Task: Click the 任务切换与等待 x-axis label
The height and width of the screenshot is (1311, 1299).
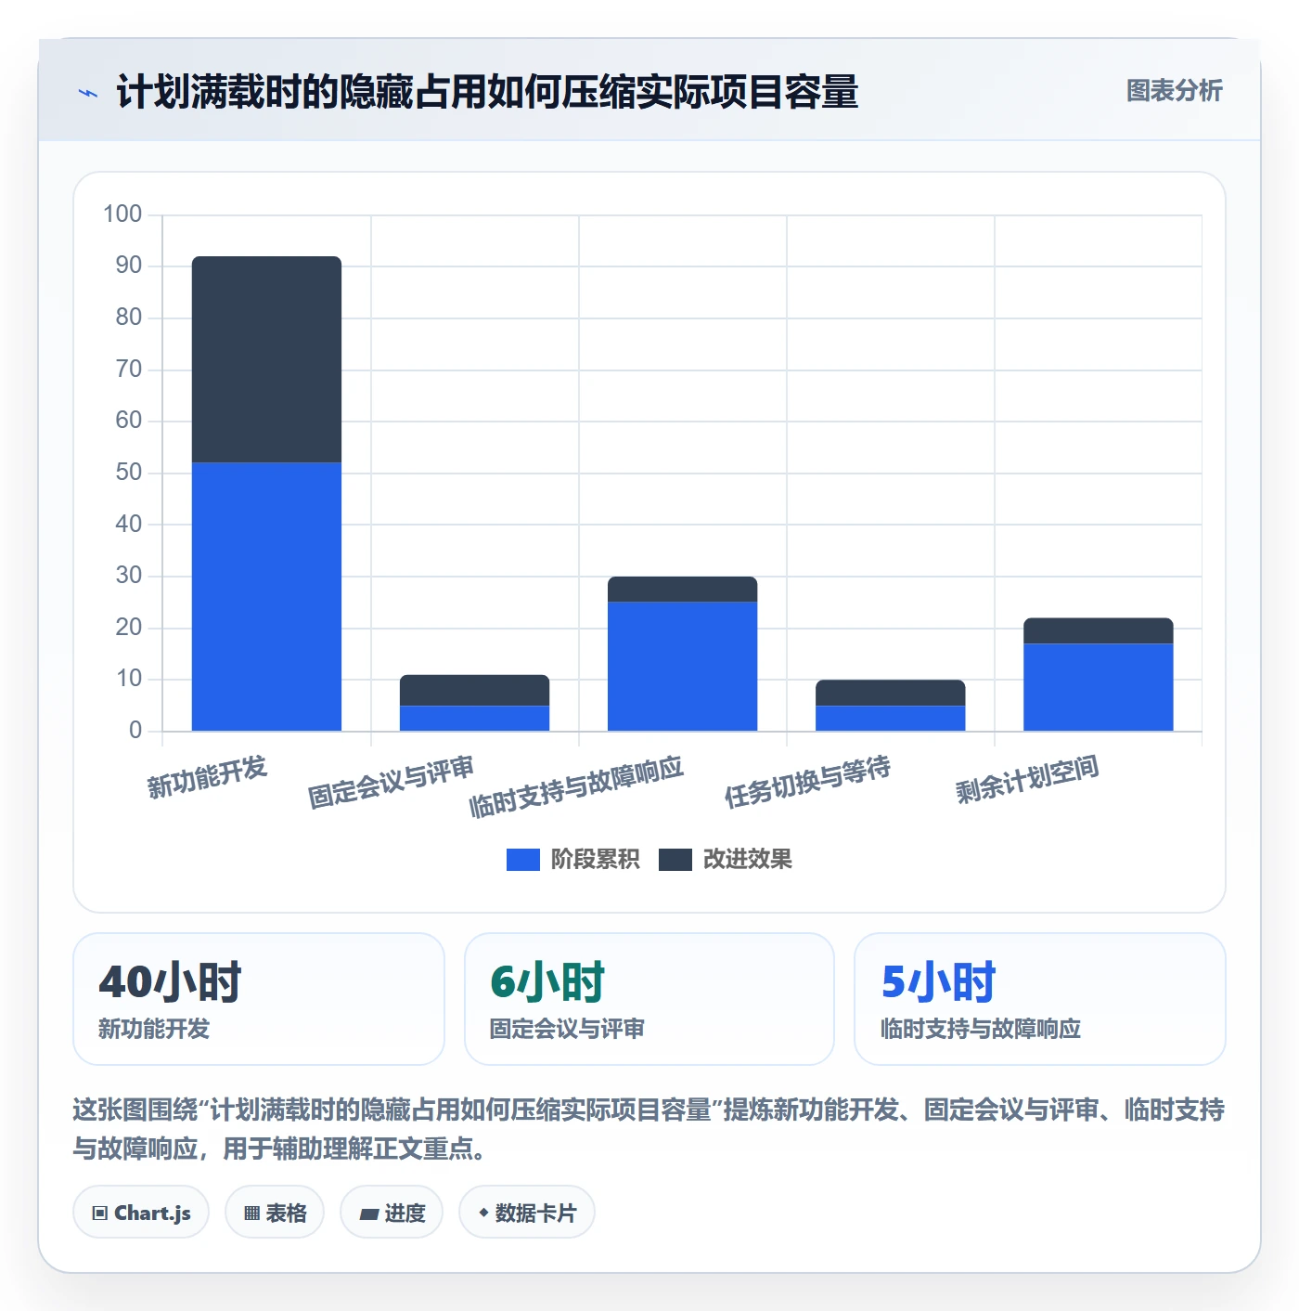Action: (x=807, y=782)
